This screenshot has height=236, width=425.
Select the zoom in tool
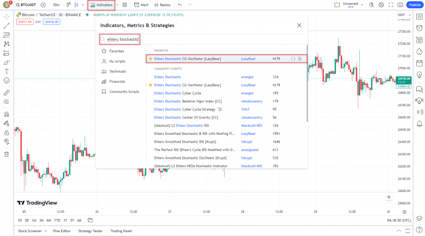(7, 102)
